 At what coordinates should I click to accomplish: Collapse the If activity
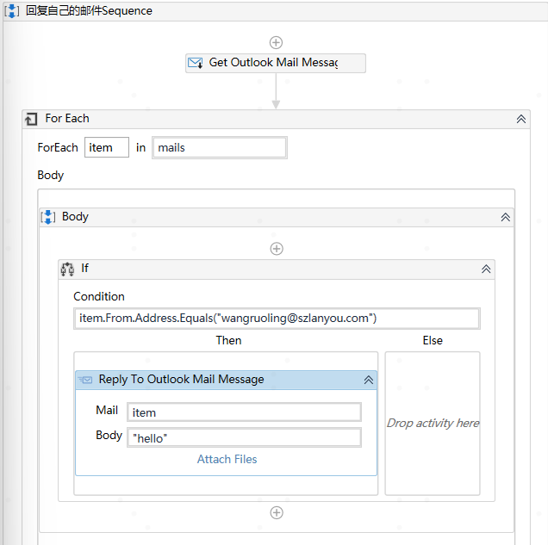[486, 269]
